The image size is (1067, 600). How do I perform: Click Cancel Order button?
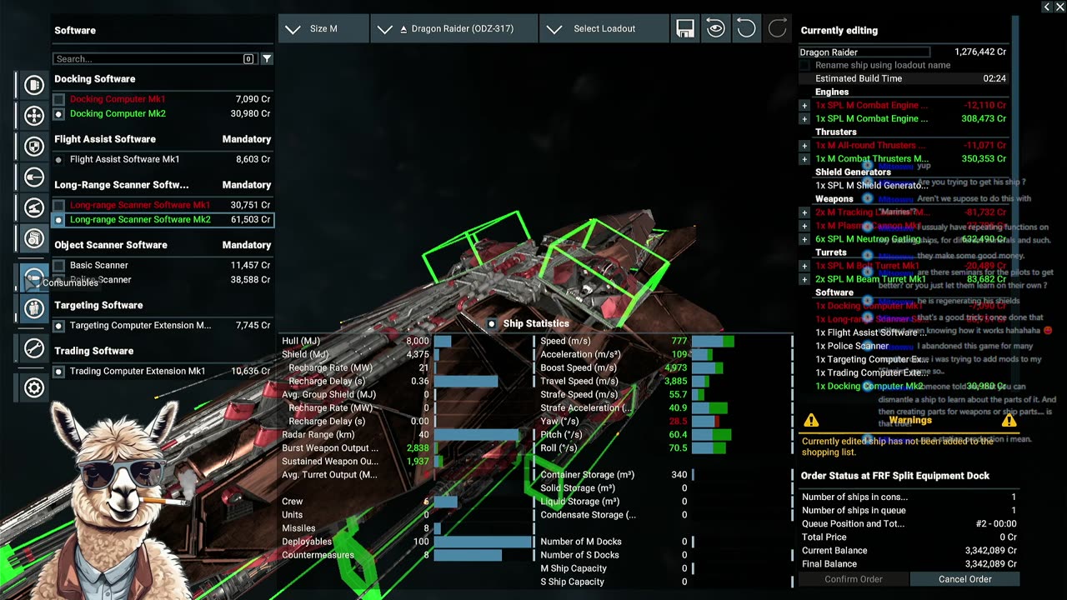tap(964, 579)
